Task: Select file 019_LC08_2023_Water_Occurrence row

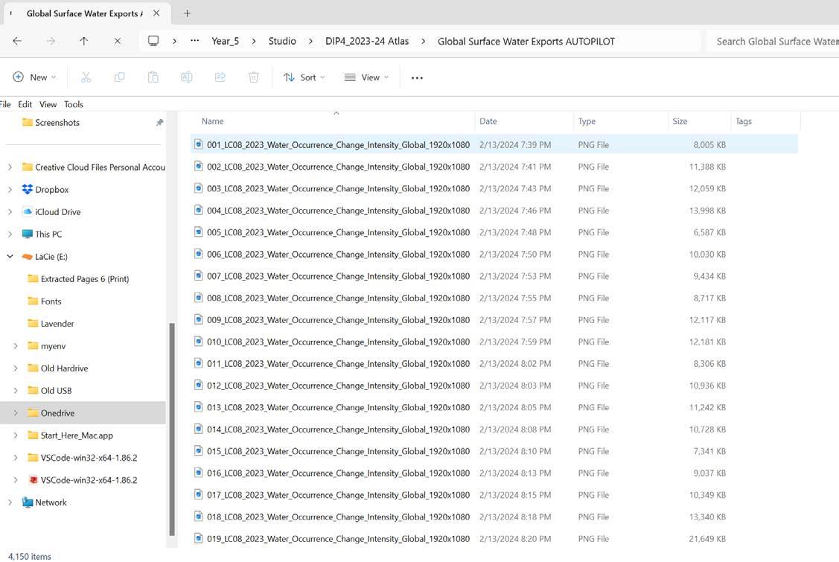Action: tap(494, 538)
